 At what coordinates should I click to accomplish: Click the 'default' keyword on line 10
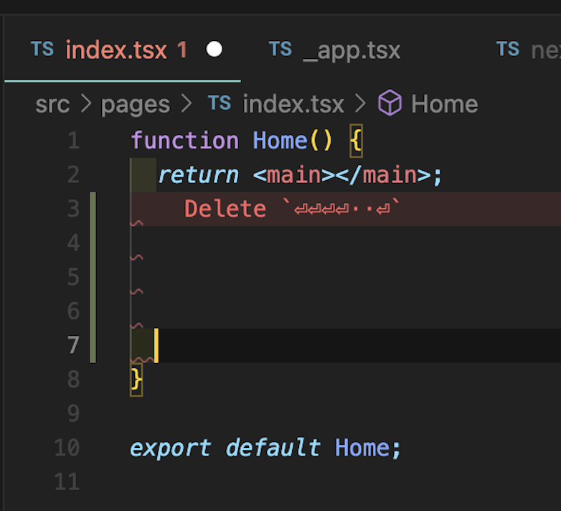click(273, 448)
